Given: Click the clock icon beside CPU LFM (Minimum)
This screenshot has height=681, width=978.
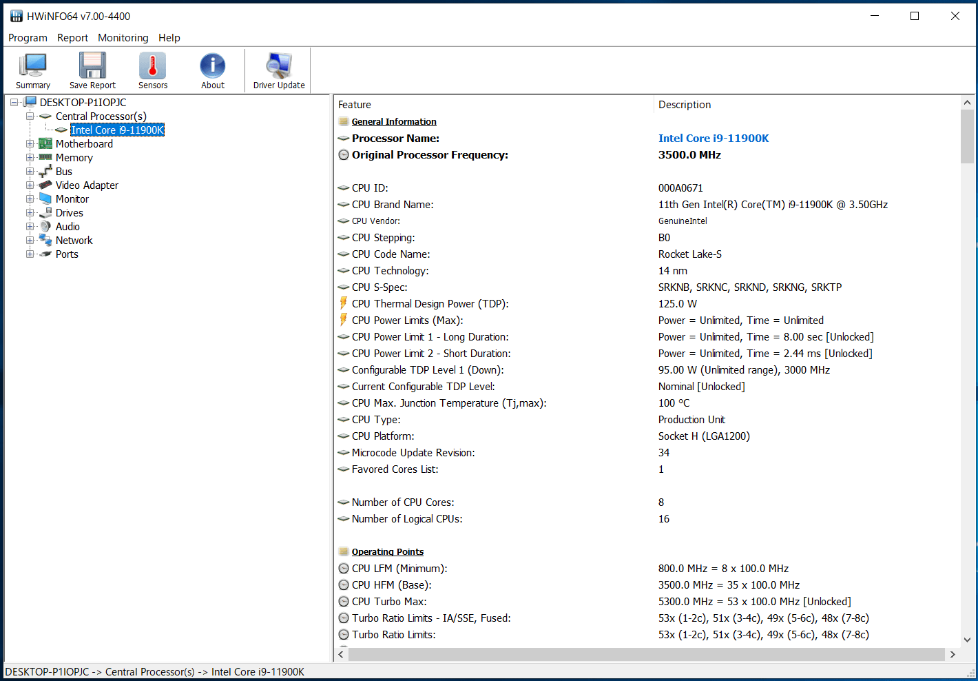Looking at the screenshot, I should [344, 568].
